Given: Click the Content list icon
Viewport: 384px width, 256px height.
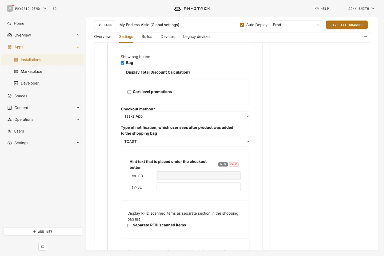Looking at the screenshot, I should [10, 108].
